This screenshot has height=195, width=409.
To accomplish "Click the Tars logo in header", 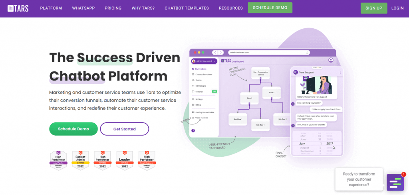I will (x=18, y=8).
